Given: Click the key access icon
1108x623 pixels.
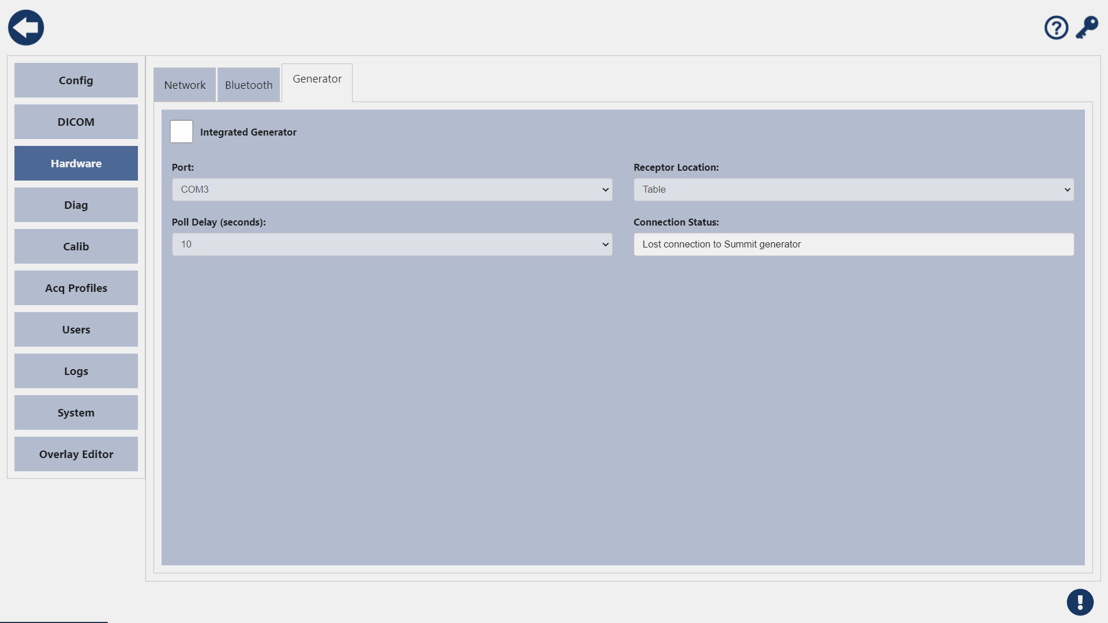Looking at the screenshot, I should pyautogui.click(x=1087, y=28).
